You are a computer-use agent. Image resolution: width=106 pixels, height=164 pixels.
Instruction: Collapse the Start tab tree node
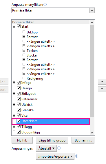point(14,26)
